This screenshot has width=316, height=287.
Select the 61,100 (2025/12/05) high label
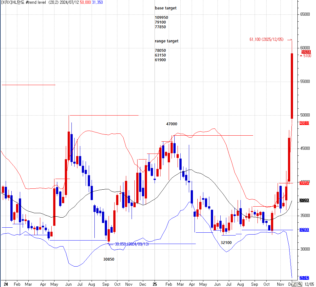[x=266, y=39]
